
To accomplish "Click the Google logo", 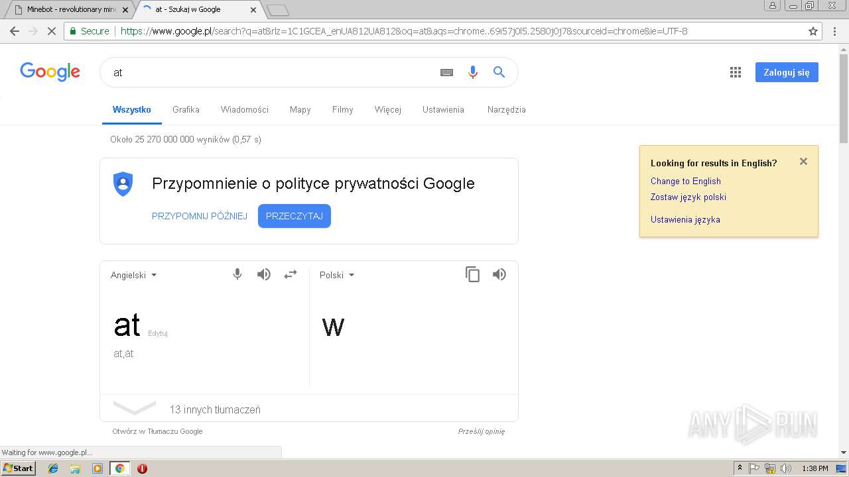I will (50, 72).
